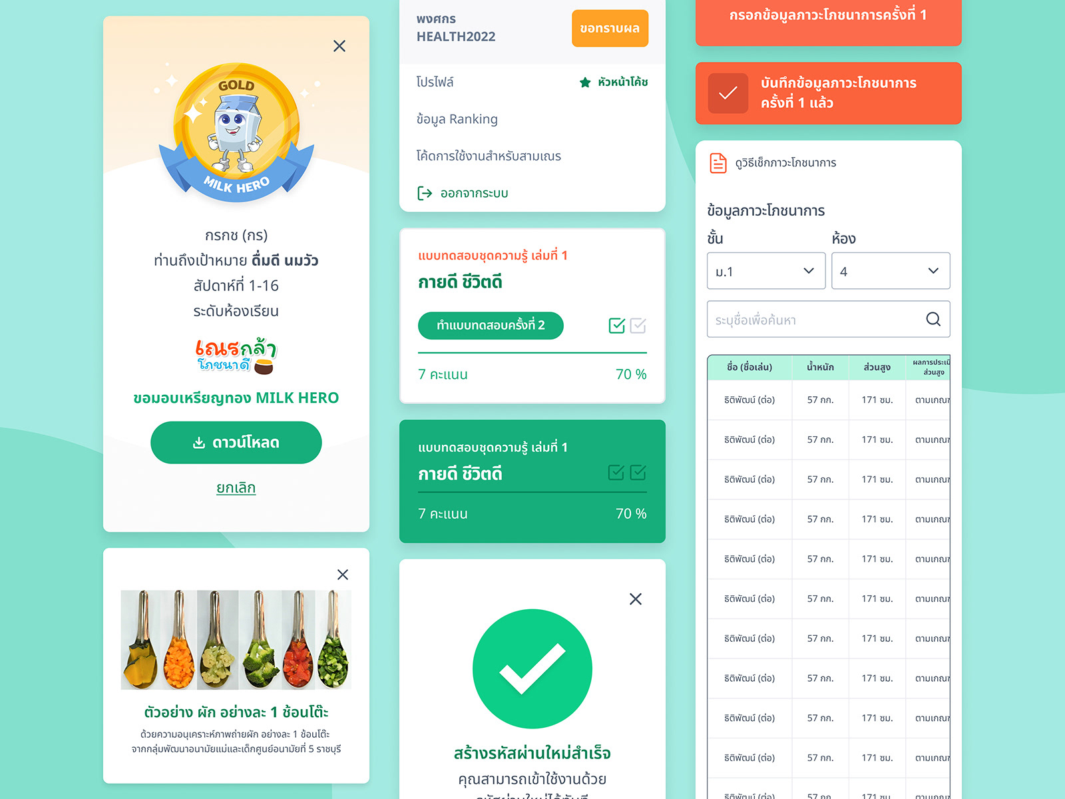Click น้ำหนัก column header in table
The image size is (1065, 799).
pyautogui.click(x=821, y=367)
